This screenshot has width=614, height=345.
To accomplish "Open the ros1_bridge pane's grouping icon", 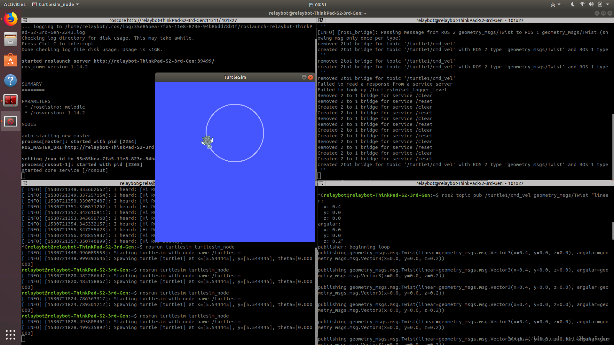I will (321, 20).
